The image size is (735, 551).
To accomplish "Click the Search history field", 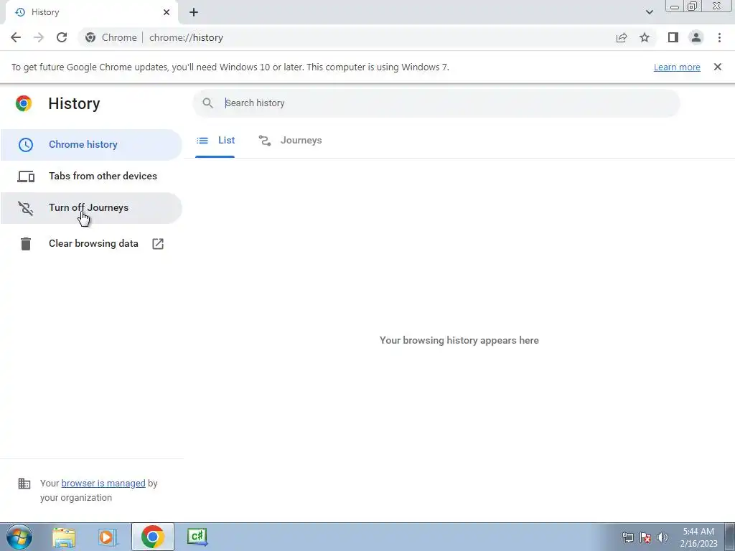I will 436,103.
